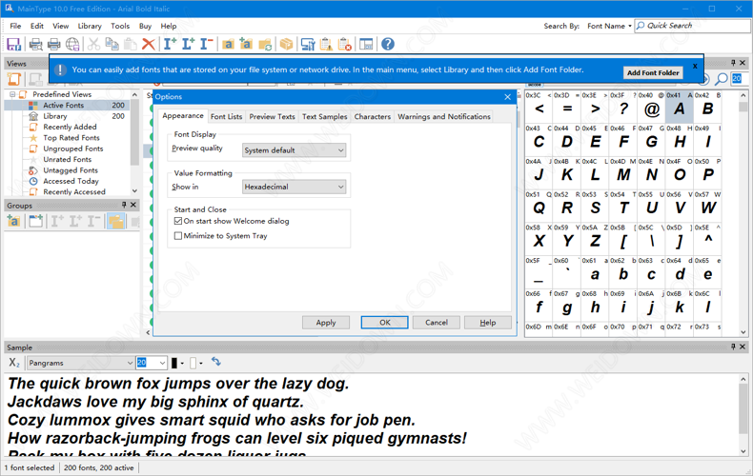Switch to the Font Lists tab
This screenshot has width=753, height=476.
click(x=226, y=116)
